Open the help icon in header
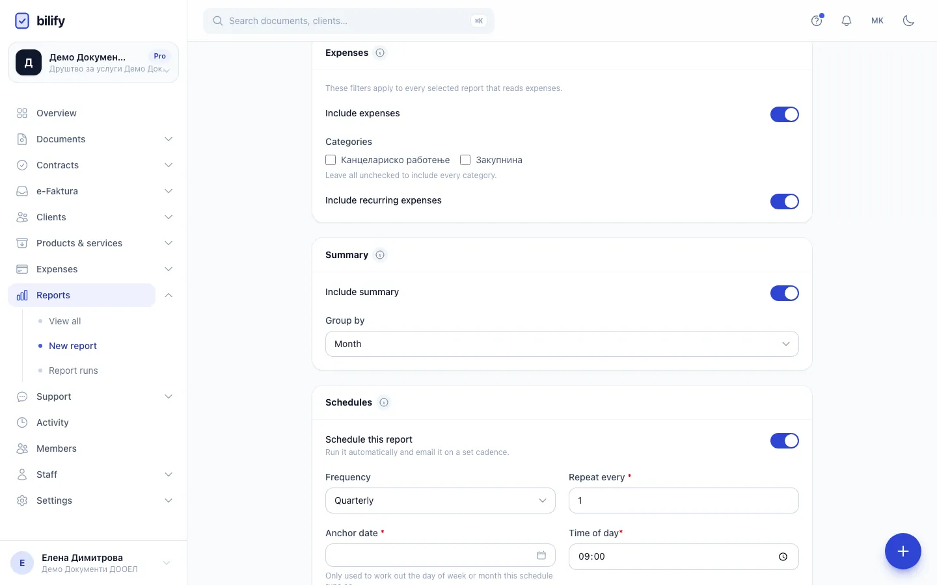Screen dimensions: 937x585 coord(817,21)
